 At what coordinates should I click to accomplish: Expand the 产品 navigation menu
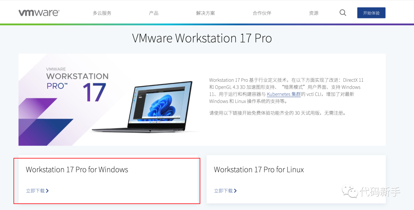[154, 13]
